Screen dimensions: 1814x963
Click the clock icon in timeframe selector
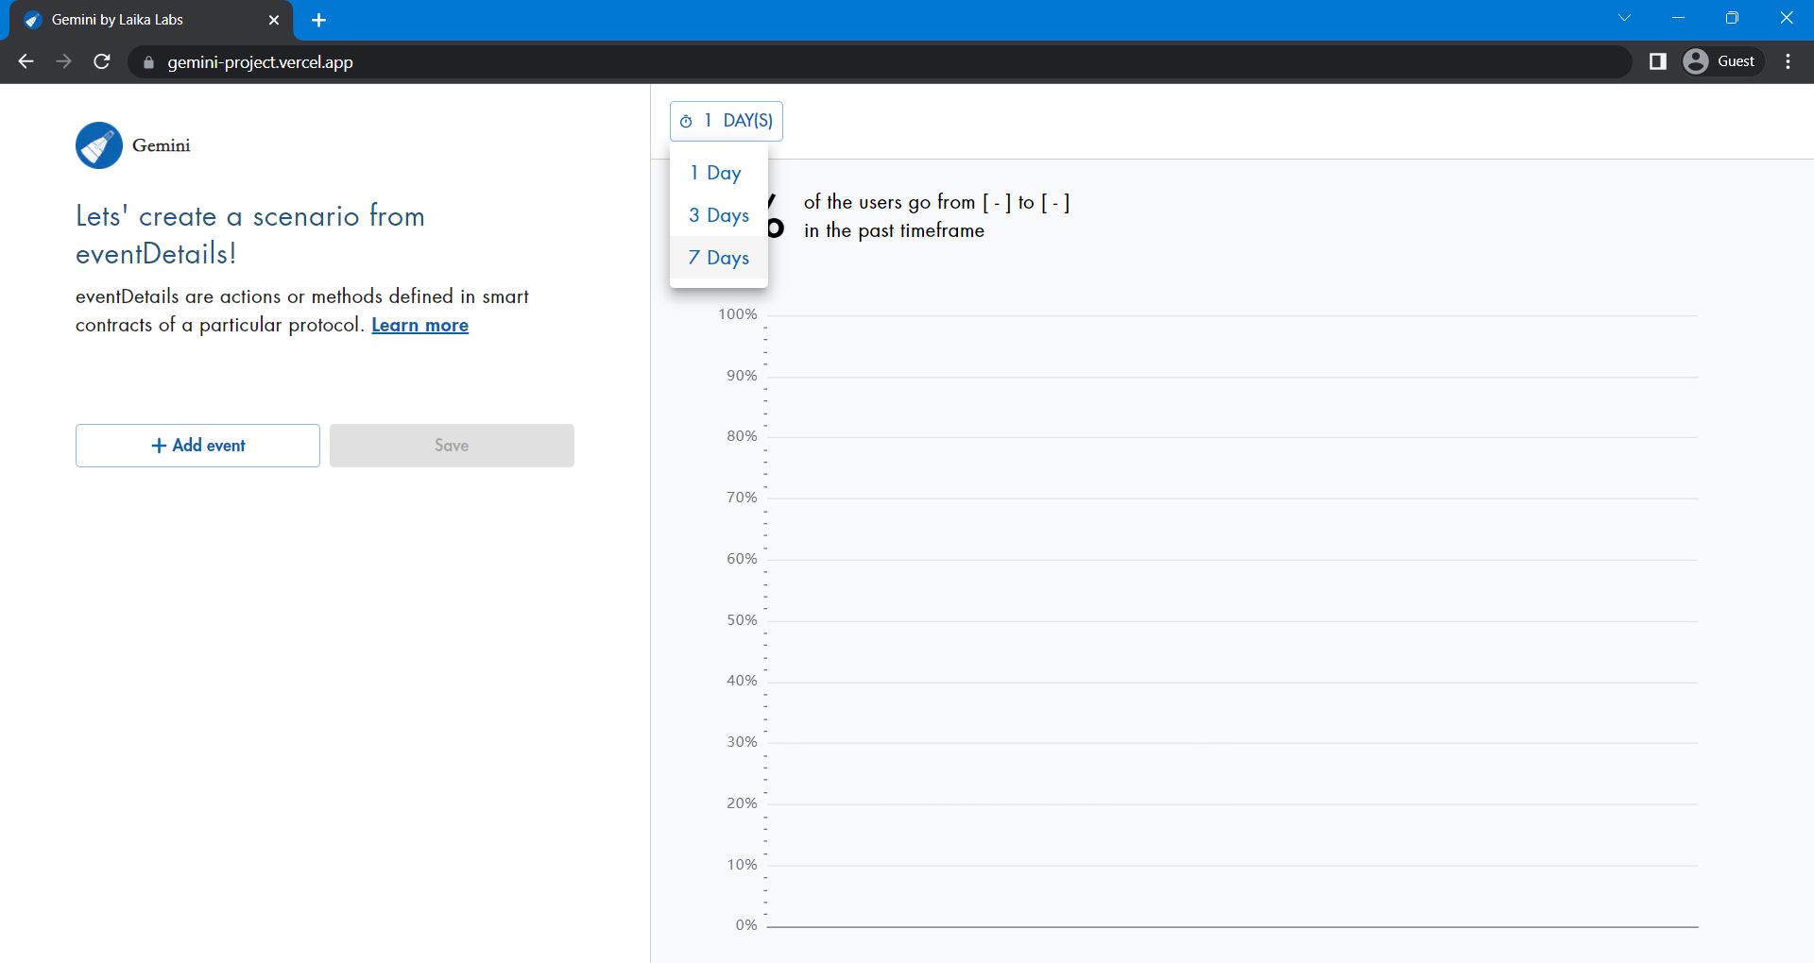point(686,122)
